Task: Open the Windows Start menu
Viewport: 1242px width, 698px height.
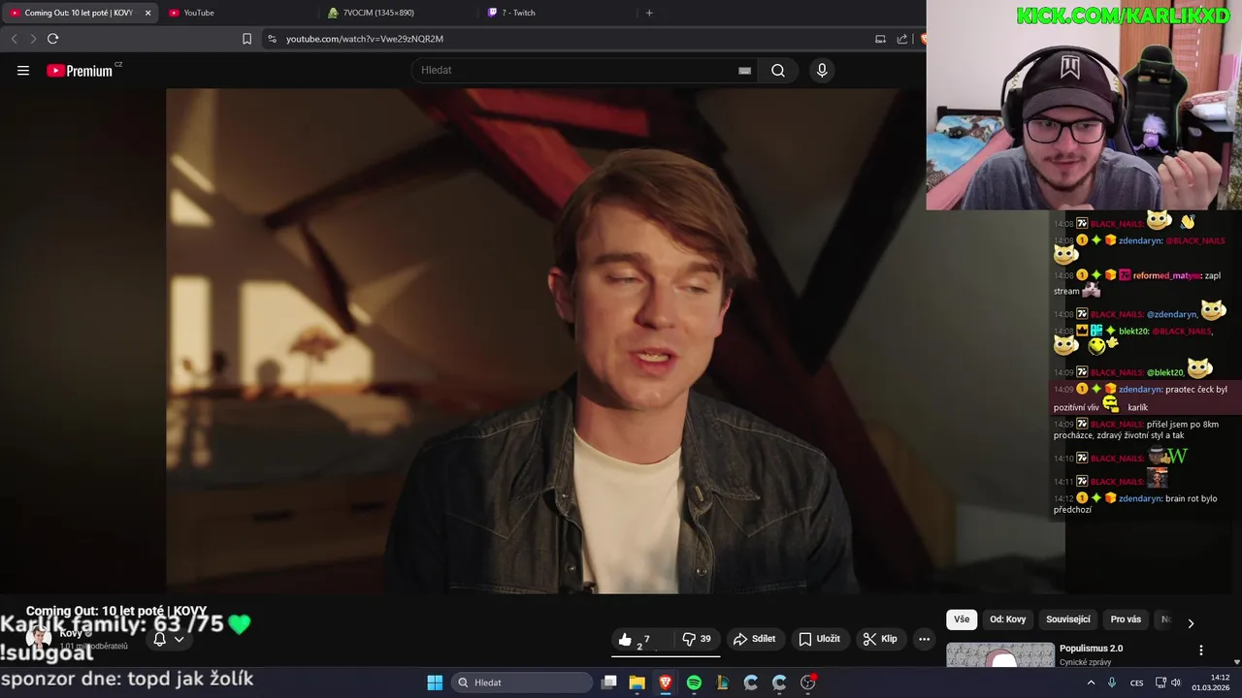Action: tap(435, 682)
